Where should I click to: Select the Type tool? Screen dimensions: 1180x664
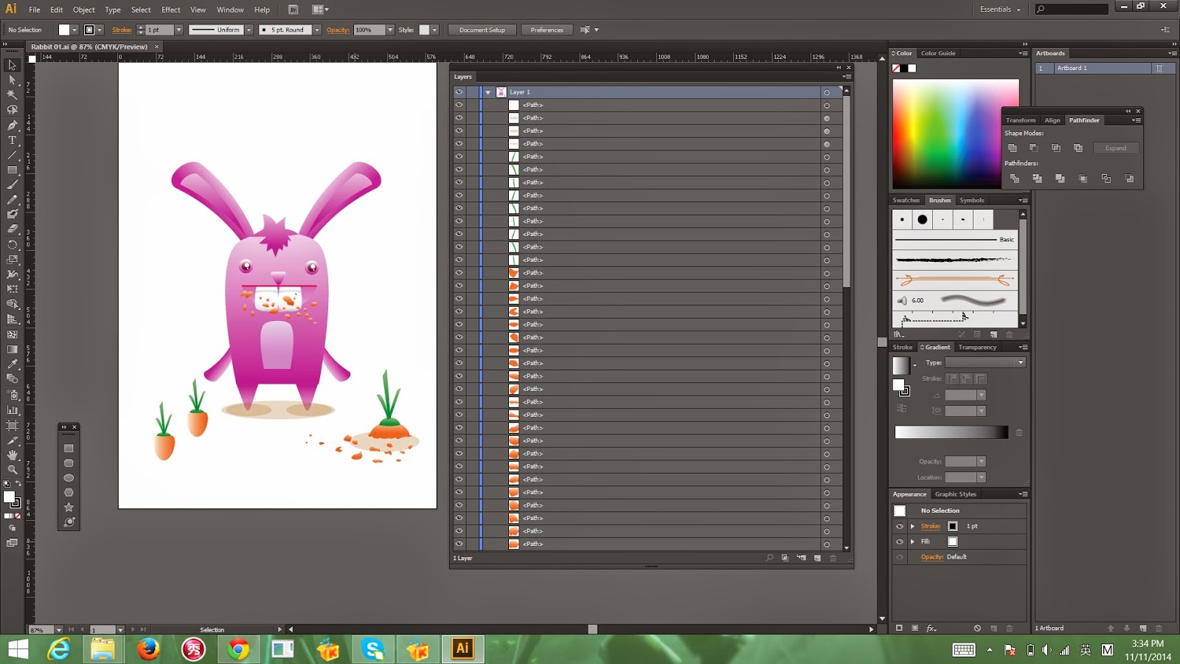click(x=12, y=139)
